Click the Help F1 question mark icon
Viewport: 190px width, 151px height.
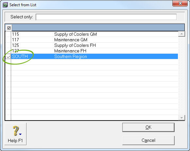(x=16, y=131)
